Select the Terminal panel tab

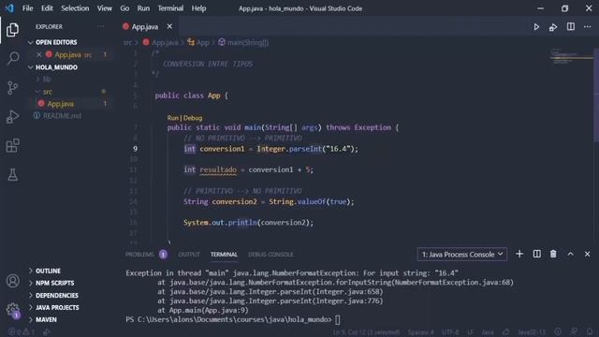point(224,255)
